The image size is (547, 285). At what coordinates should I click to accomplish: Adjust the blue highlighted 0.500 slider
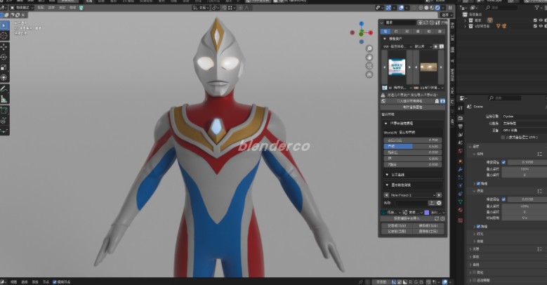pyautogui.click(x=413, y=146)
